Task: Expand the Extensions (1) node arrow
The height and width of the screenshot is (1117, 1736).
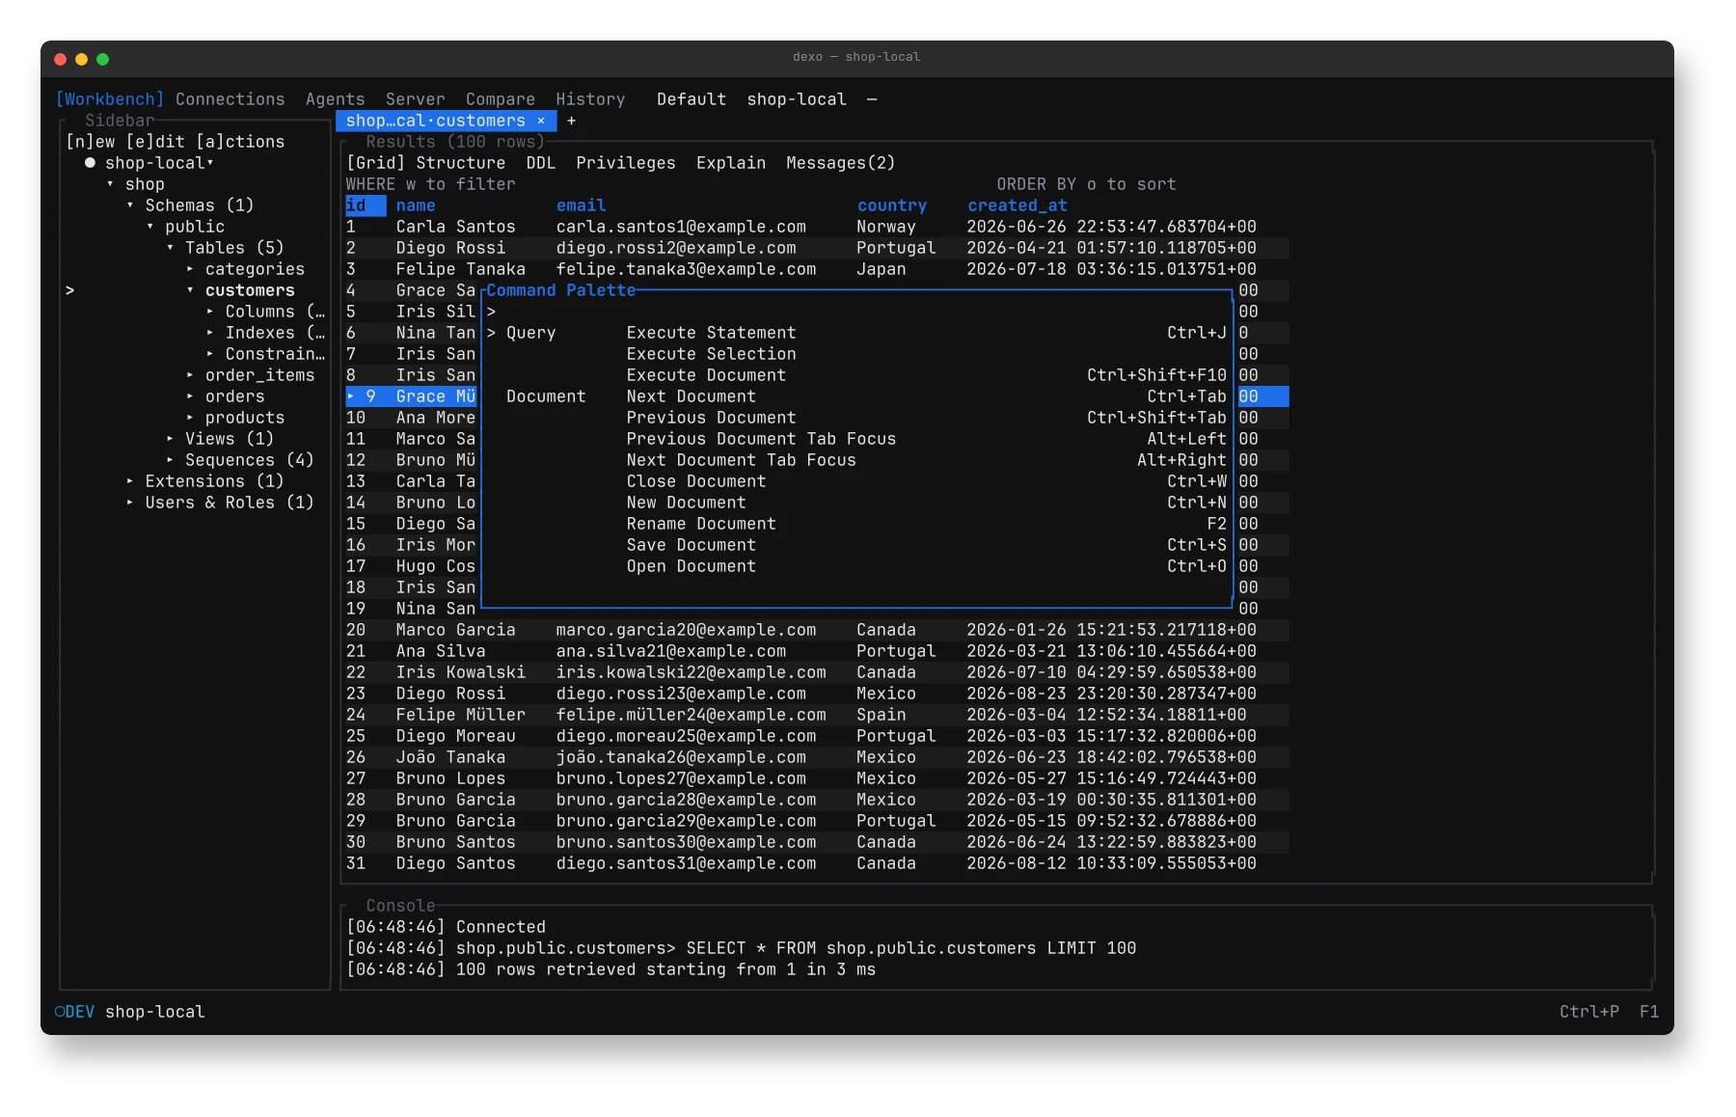Action: [130, 481]
